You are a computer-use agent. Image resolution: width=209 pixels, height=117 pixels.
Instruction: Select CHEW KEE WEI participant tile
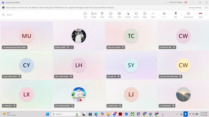coord(183,36)
